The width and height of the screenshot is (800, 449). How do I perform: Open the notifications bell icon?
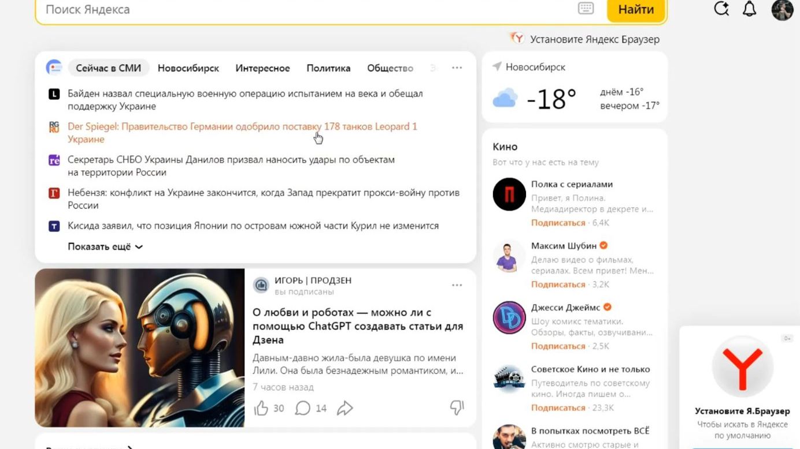coord(749,9)
